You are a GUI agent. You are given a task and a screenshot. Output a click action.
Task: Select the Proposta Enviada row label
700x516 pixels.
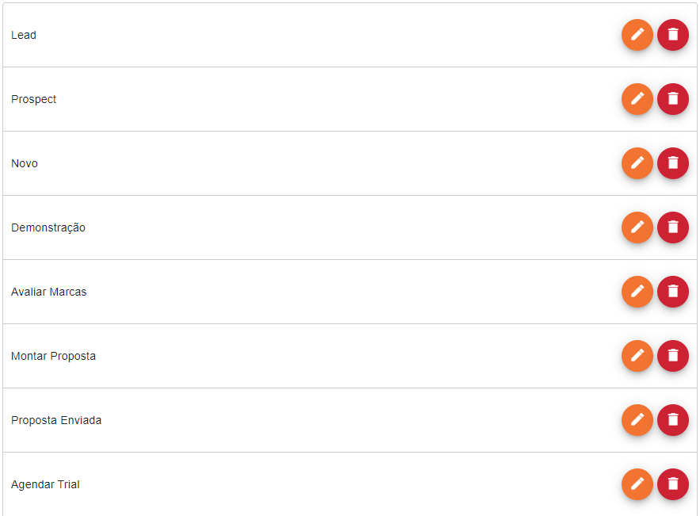click(56, 420)
